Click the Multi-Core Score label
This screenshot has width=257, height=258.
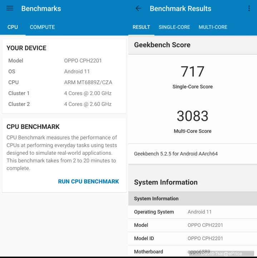click(193, 131)
